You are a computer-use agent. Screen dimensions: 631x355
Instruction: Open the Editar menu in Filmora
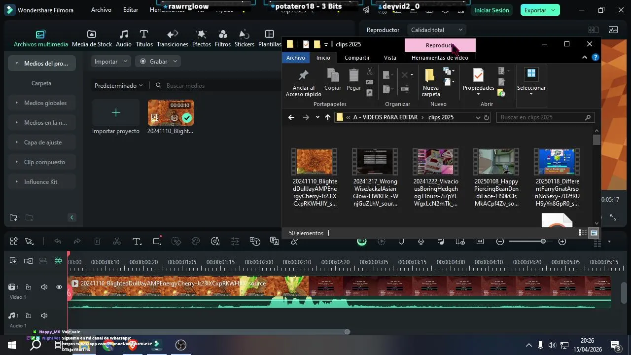[x=131, y=10]
